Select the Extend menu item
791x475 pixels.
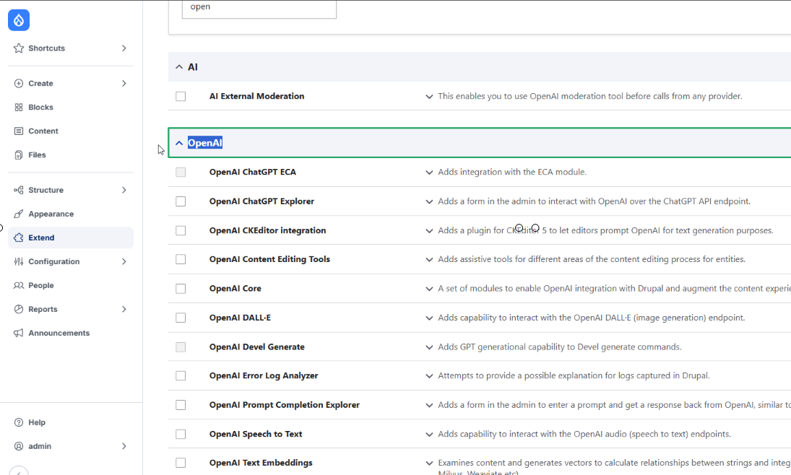pos(71,237)
